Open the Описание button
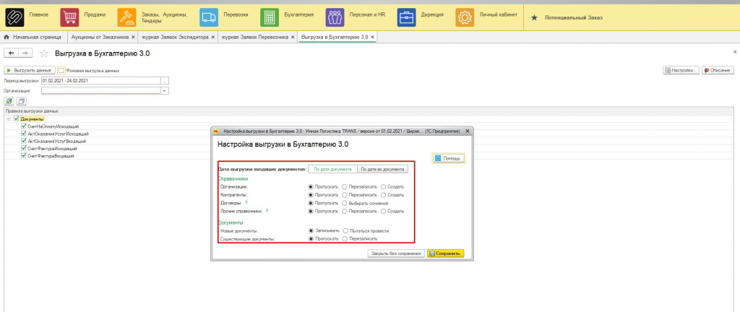The image size is (740, 312). tap(718, 70)
